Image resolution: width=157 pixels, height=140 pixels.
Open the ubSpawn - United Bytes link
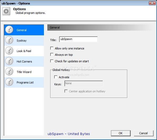tap(69, 134)
